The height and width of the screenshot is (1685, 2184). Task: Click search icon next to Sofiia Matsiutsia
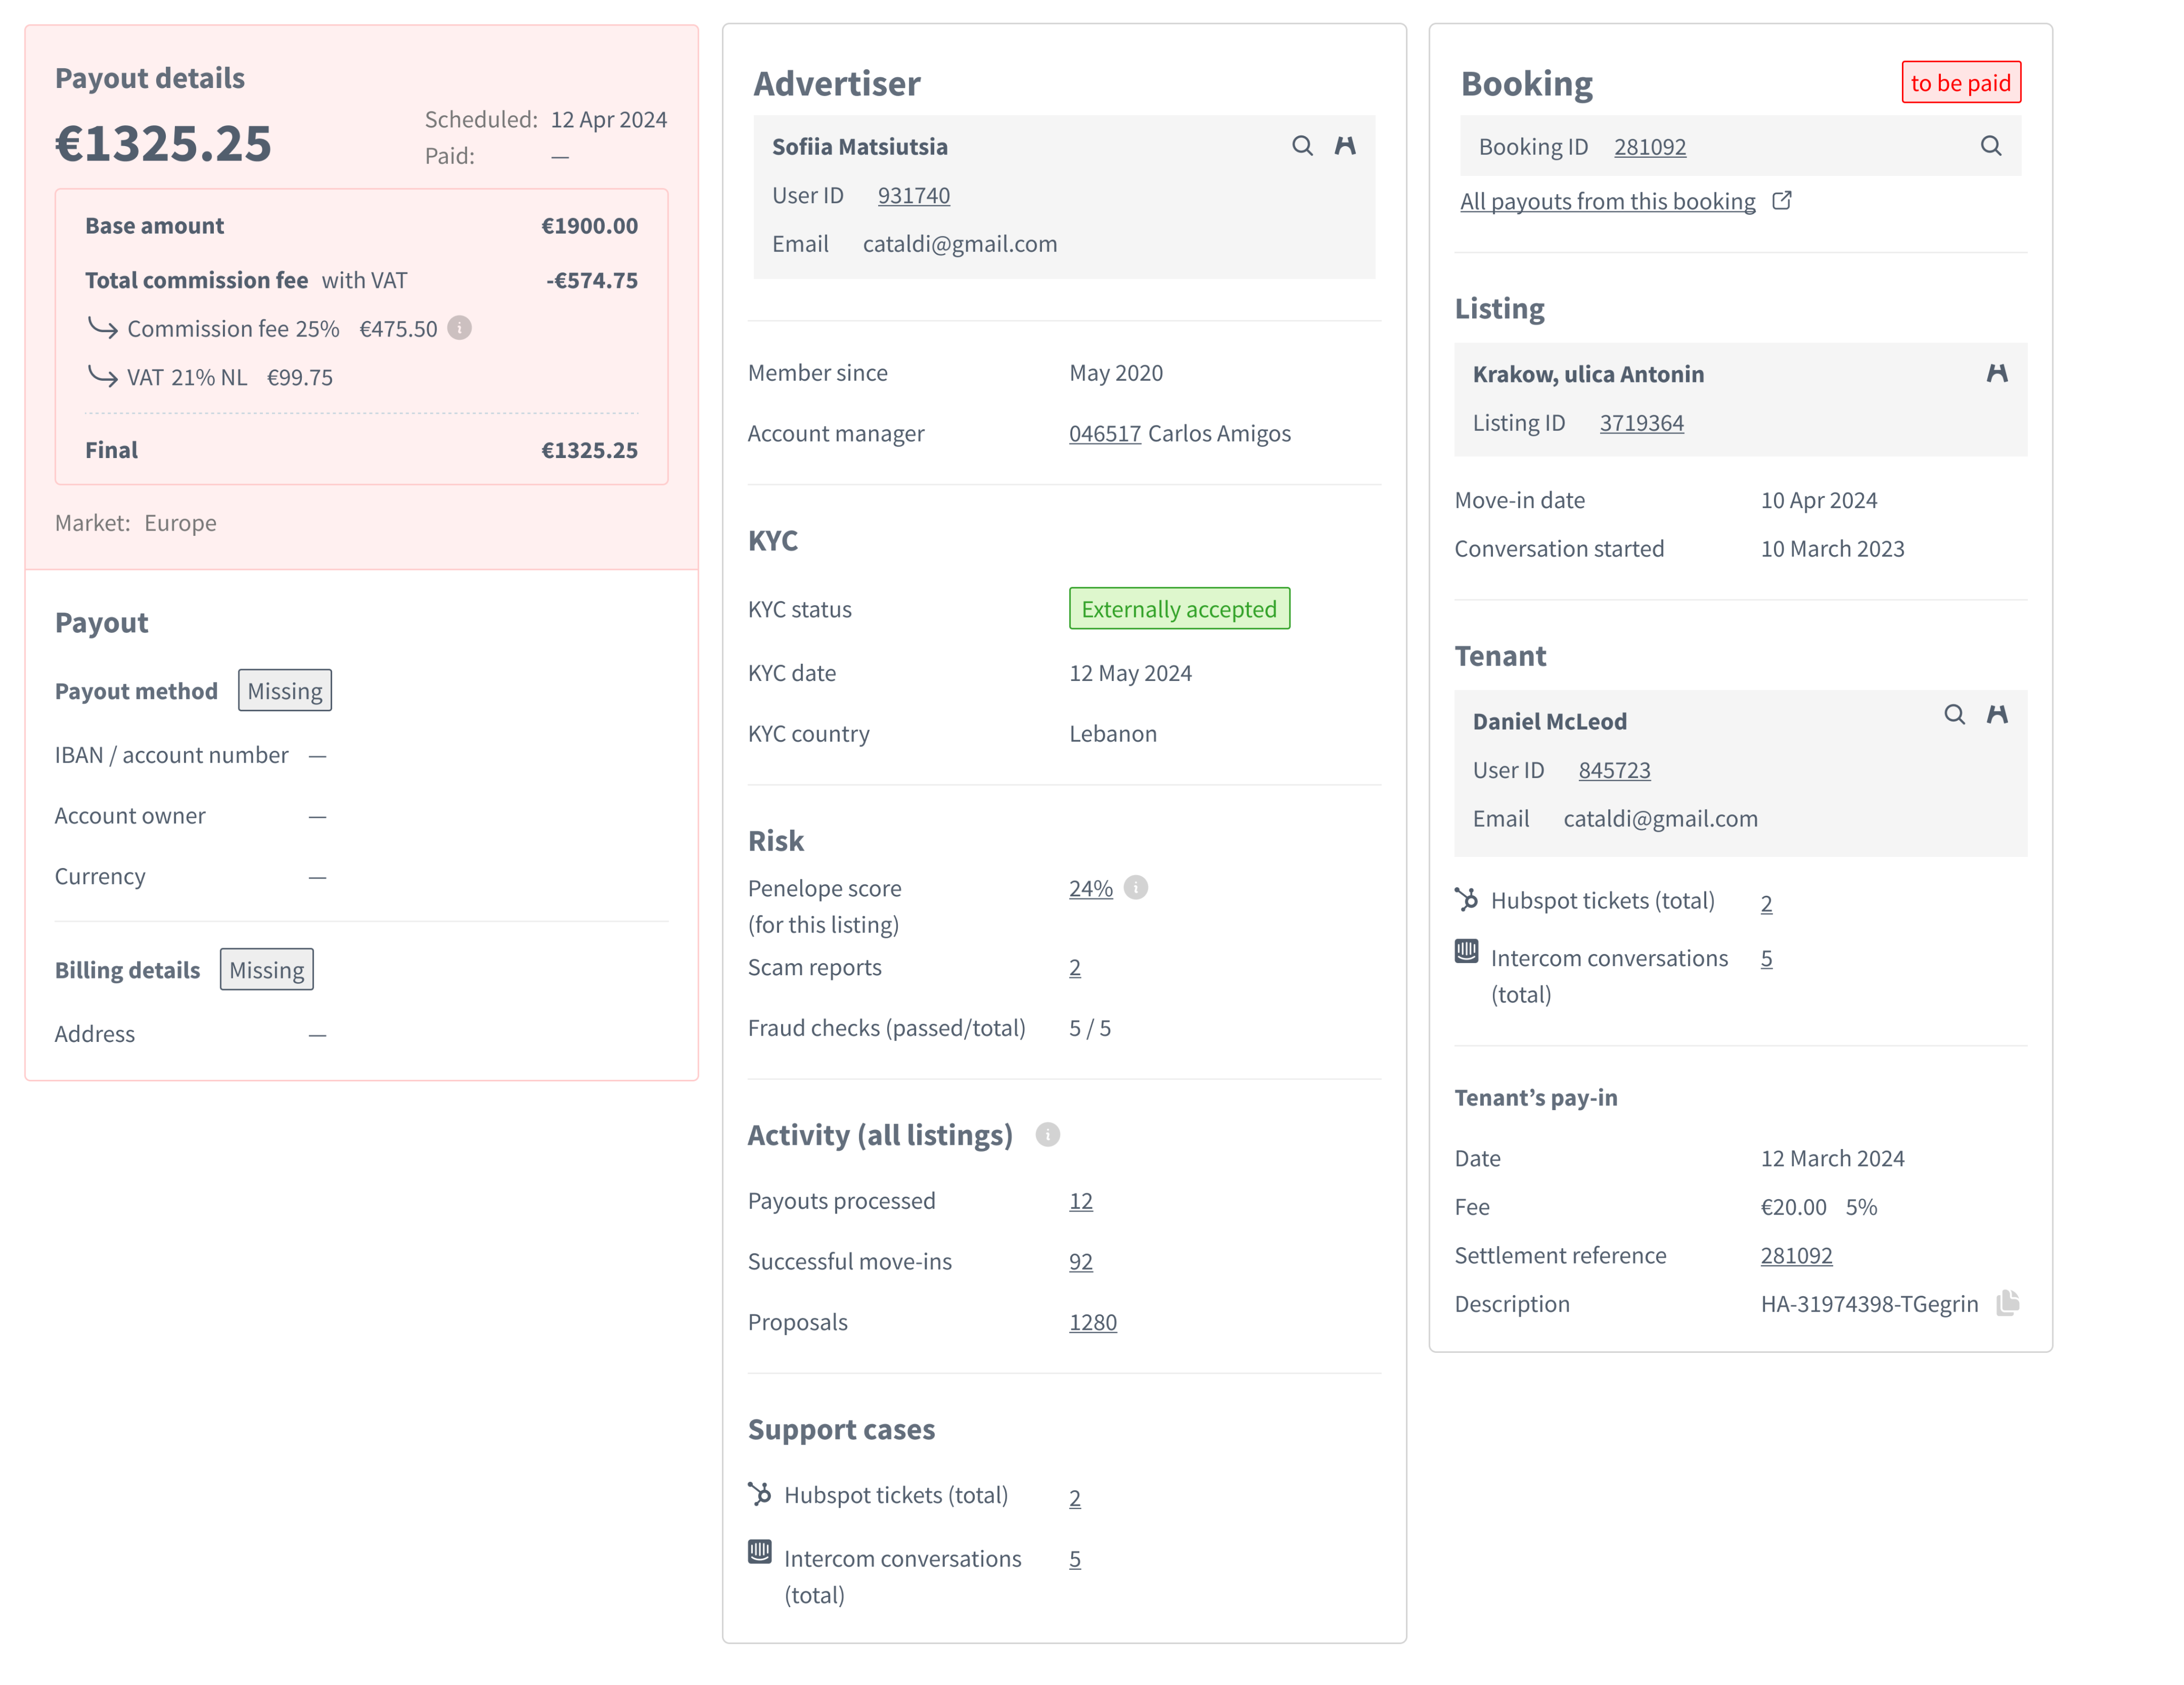click(x=1301, y=146)
